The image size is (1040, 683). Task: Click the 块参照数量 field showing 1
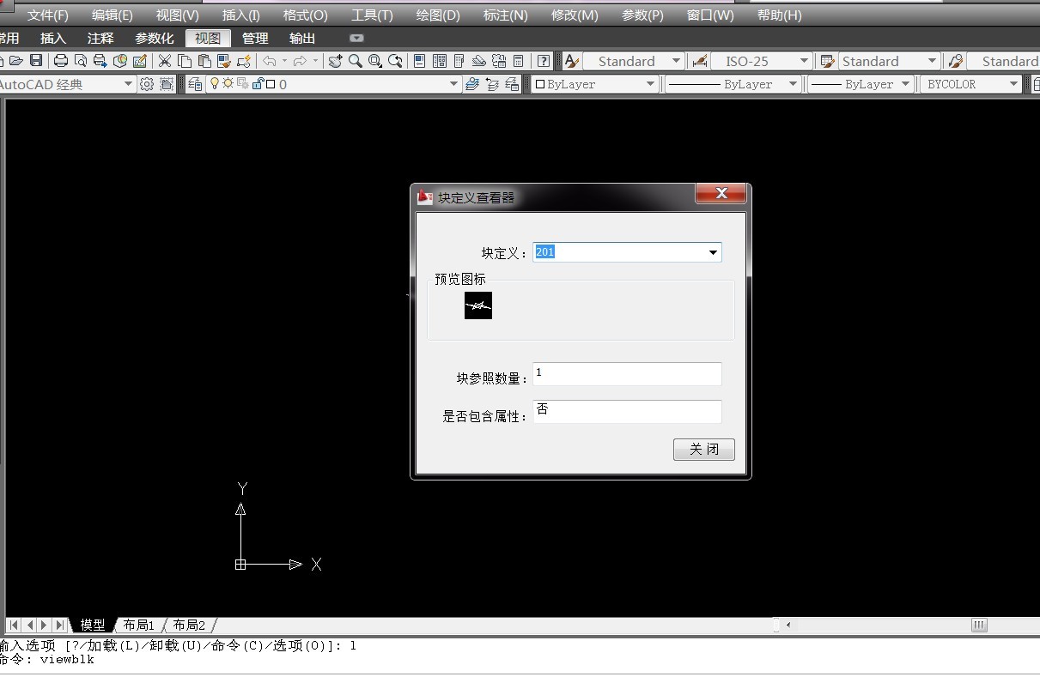627,374
